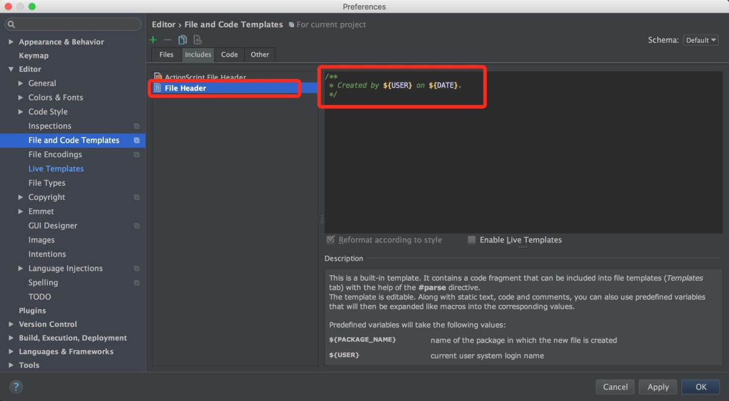Image resolution: width=729 pixels, height=401 pixels.
Task: Expand the Copyright node arrow
Action: [x=21, y=197]
